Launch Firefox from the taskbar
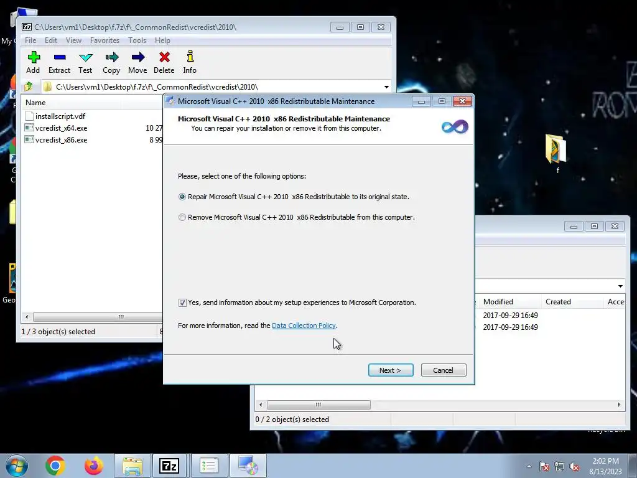This screenshot has height=478, width=637. 94,466
